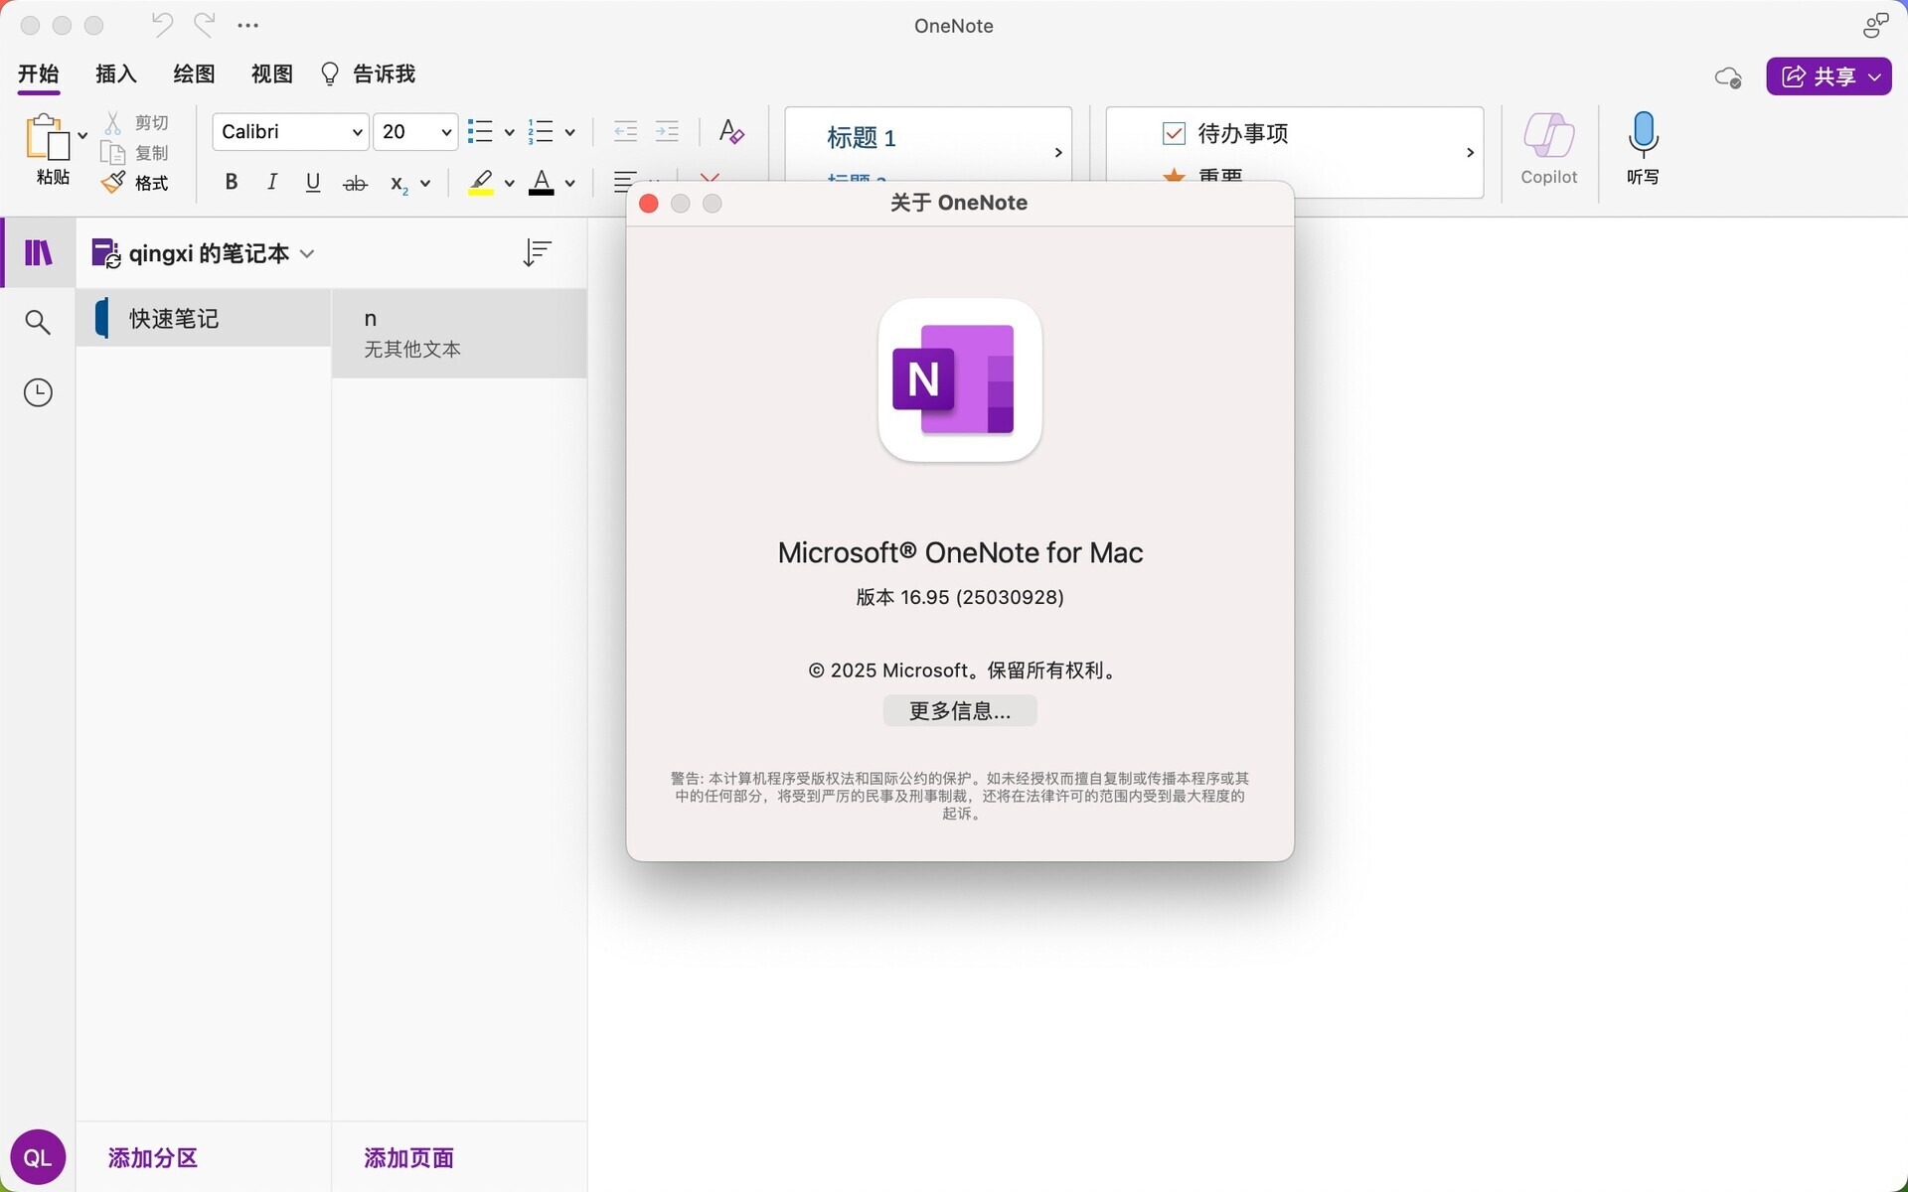Image resolution: width=1908 pixels, height=1192 pixels.
Task: Expand numbered list style arrow
Action: tap(569, 132)
